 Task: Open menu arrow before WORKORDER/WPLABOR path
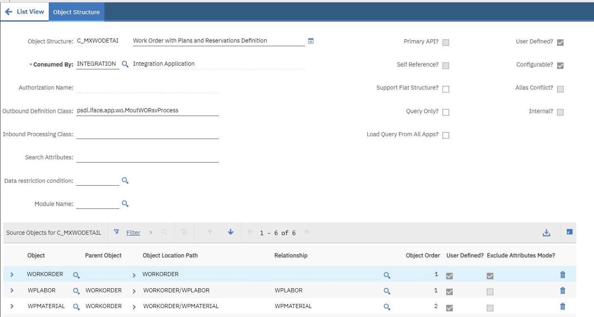click(x=134, y=291)
